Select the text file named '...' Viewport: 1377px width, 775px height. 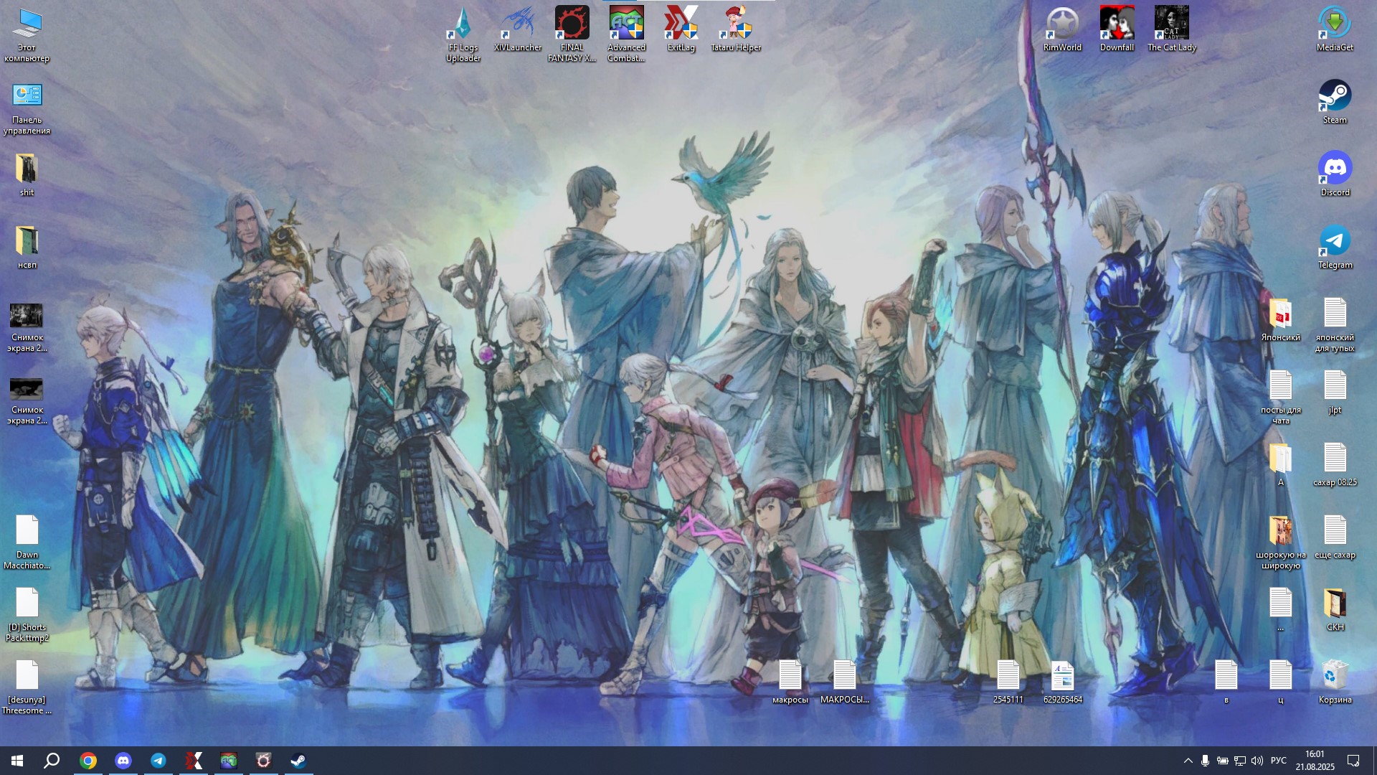tap(1281, 609)
